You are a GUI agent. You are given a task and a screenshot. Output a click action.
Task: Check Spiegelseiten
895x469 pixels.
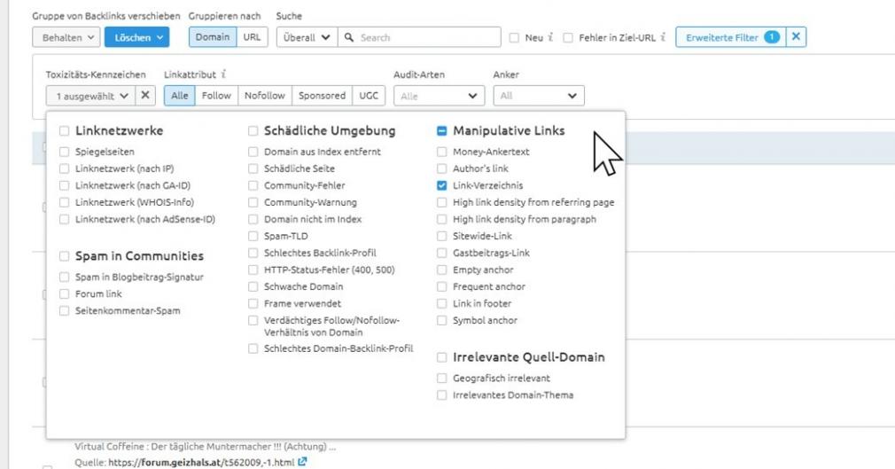(x=64, y=152)
